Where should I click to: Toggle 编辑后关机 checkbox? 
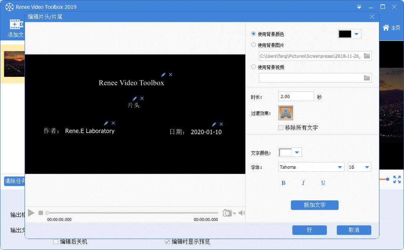[56, 242]
